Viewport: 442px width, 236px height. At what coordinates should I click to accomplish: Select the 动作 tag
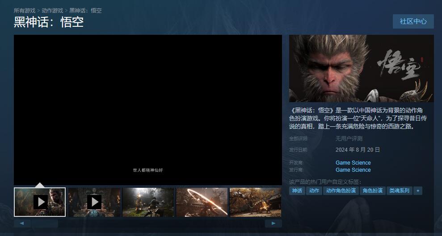[314, 190]
